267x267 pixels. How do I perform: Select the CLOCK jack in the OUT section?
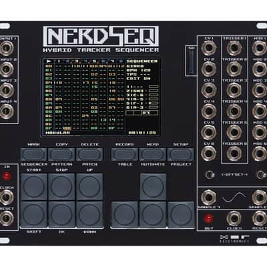[x=234, y=218]
